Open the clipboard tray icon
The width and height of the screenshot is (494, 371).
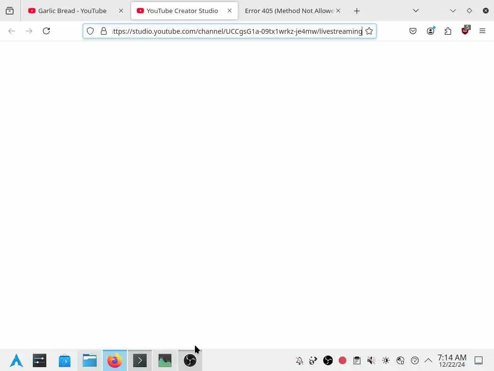pyautogui.click(x=357, y=360)
